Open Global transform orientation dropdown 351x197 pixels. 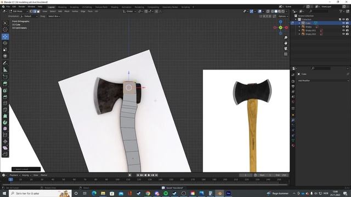click(129, 11)
